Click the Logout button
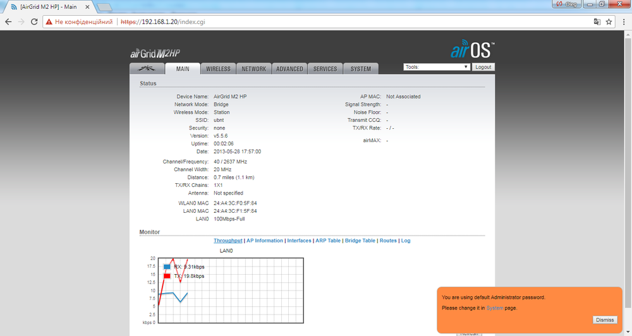632x336 pixels. pos(483,67)
